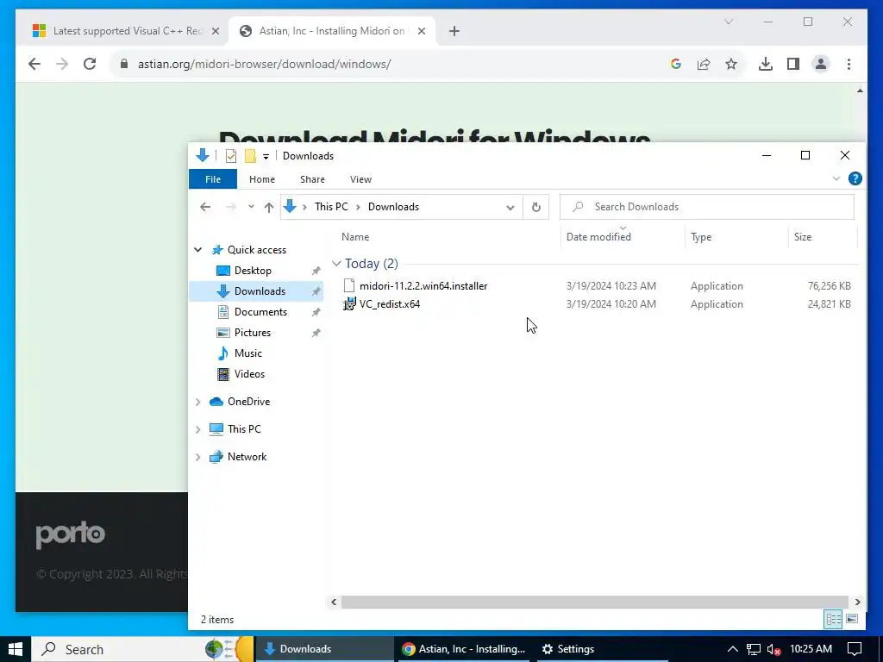This screenshot has width=883, height=662.
Task: Click Properties icon in Explorer quick access toolbar
Action: (231, 156)
